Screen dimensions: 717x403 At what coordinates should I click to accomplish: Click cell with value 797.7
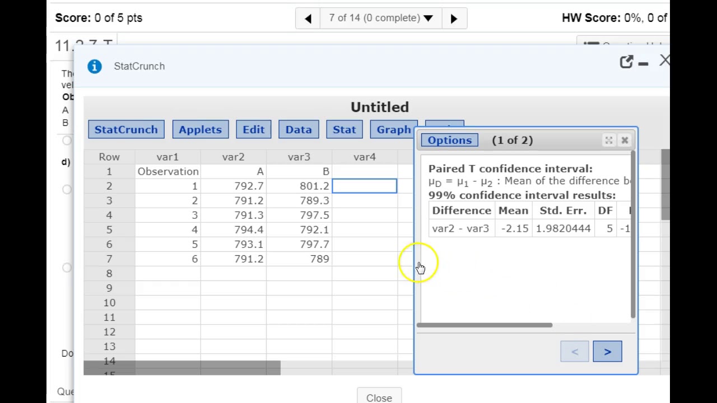click(x=299, y=244)
